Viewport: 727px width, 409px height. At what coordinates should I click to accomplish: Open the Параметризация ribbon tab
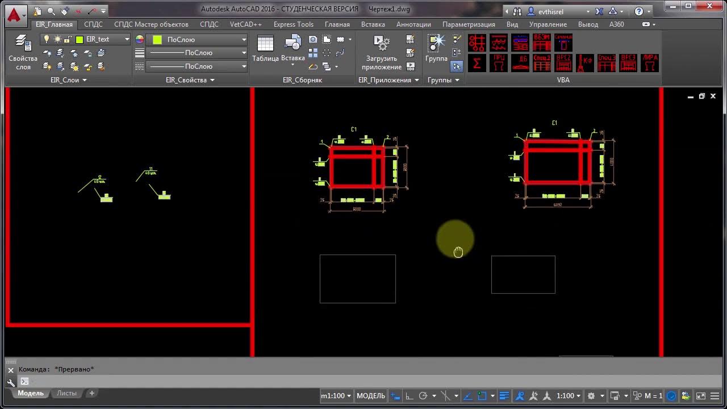(x=469, y=24)
